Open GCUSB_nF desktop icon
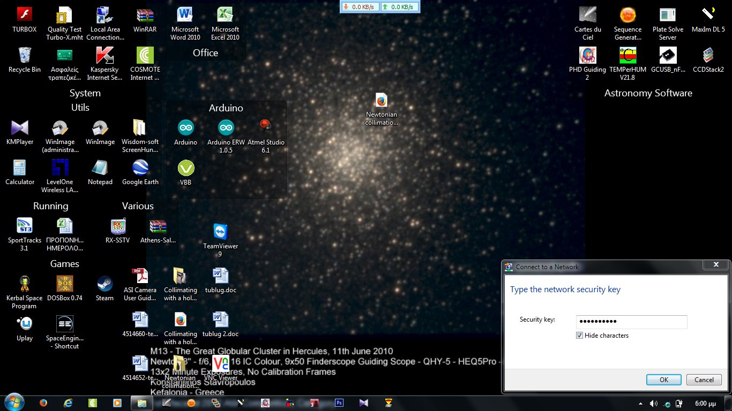The image size is (732, 411). 668,60
